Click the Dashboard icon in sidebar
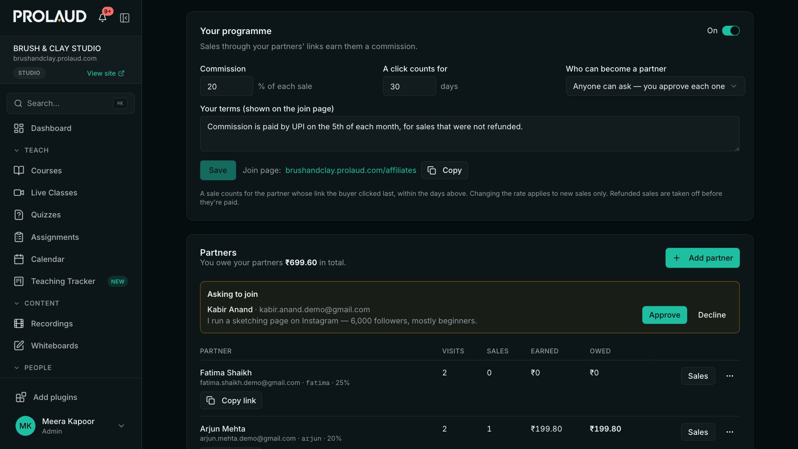The image size is (798, 449). coord(19,128)
